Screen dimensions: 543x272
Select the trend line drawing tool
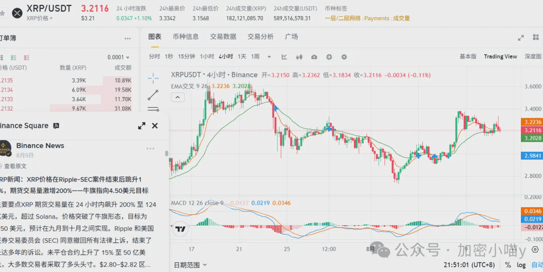click(x=153, y=95)
